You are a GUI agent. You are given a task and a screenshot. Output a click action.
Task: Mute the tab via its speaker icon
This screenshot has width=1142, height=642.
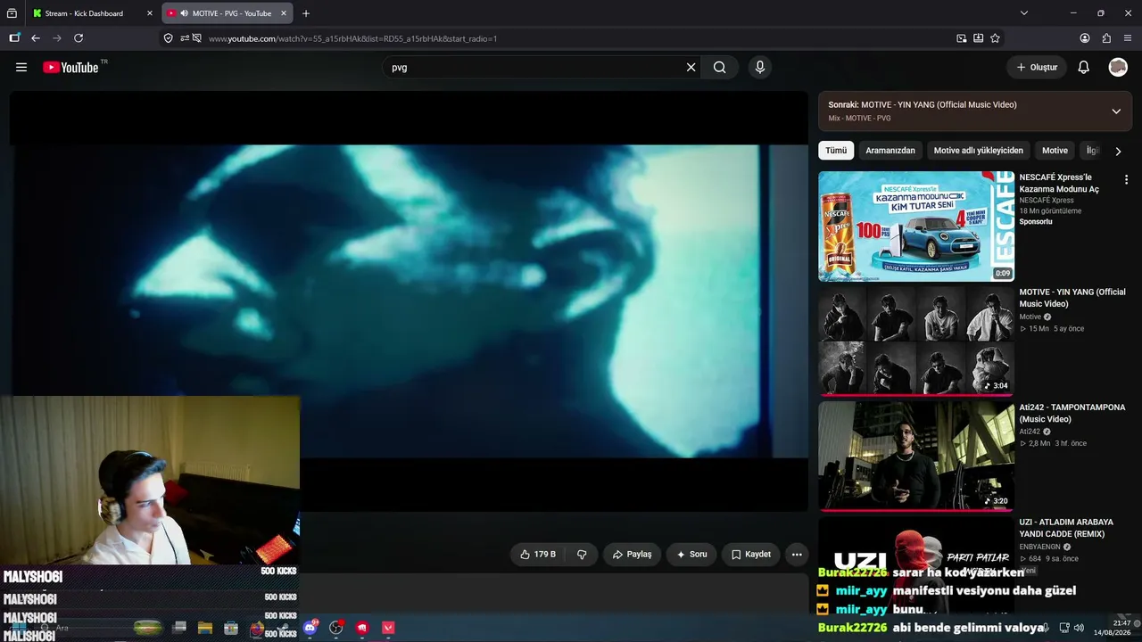184,13
